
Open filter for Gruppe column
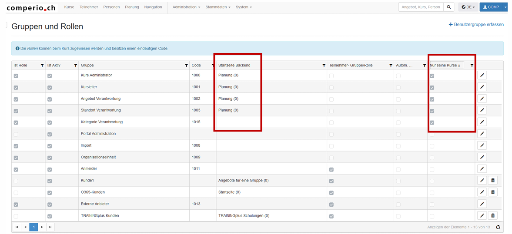(186, 66)
